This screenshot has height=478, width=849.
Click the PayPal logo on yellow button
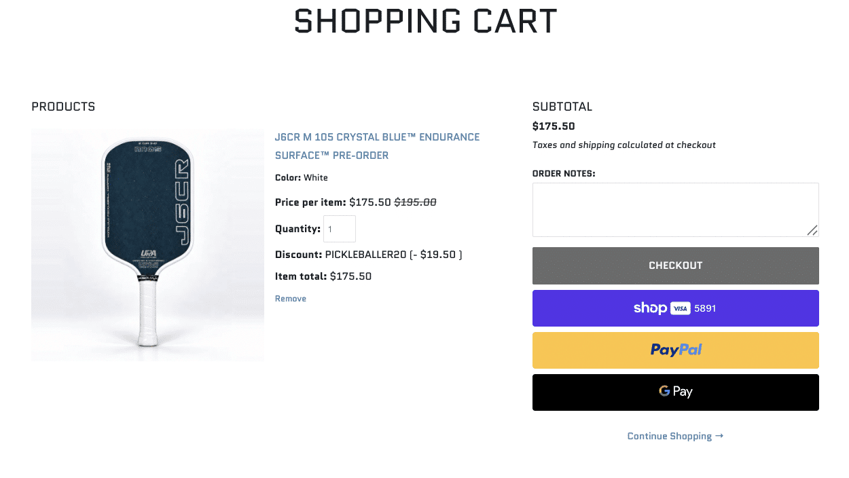(x=676, y=350)
